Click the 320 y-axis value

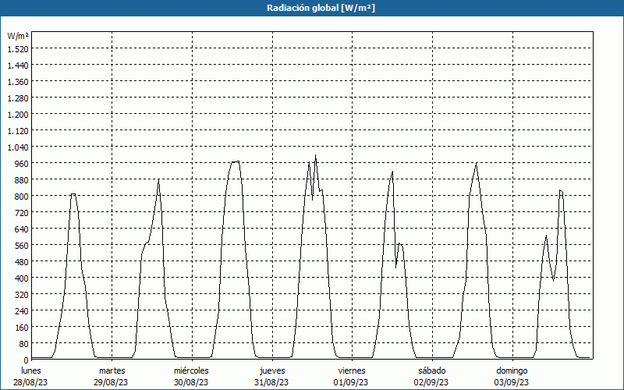(x=22, y=295)
